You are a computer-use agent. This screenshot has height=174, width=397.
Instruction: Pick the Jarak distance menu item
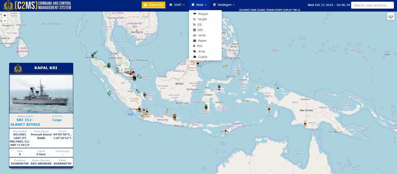point(202,35)
